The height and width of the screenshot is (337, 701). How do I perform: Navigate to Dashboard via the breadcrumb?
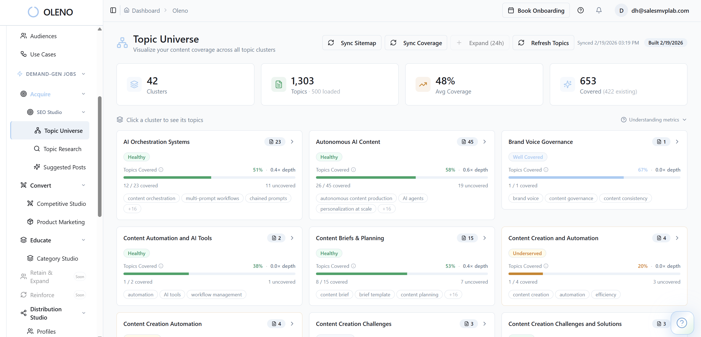[x=146, y=11]
